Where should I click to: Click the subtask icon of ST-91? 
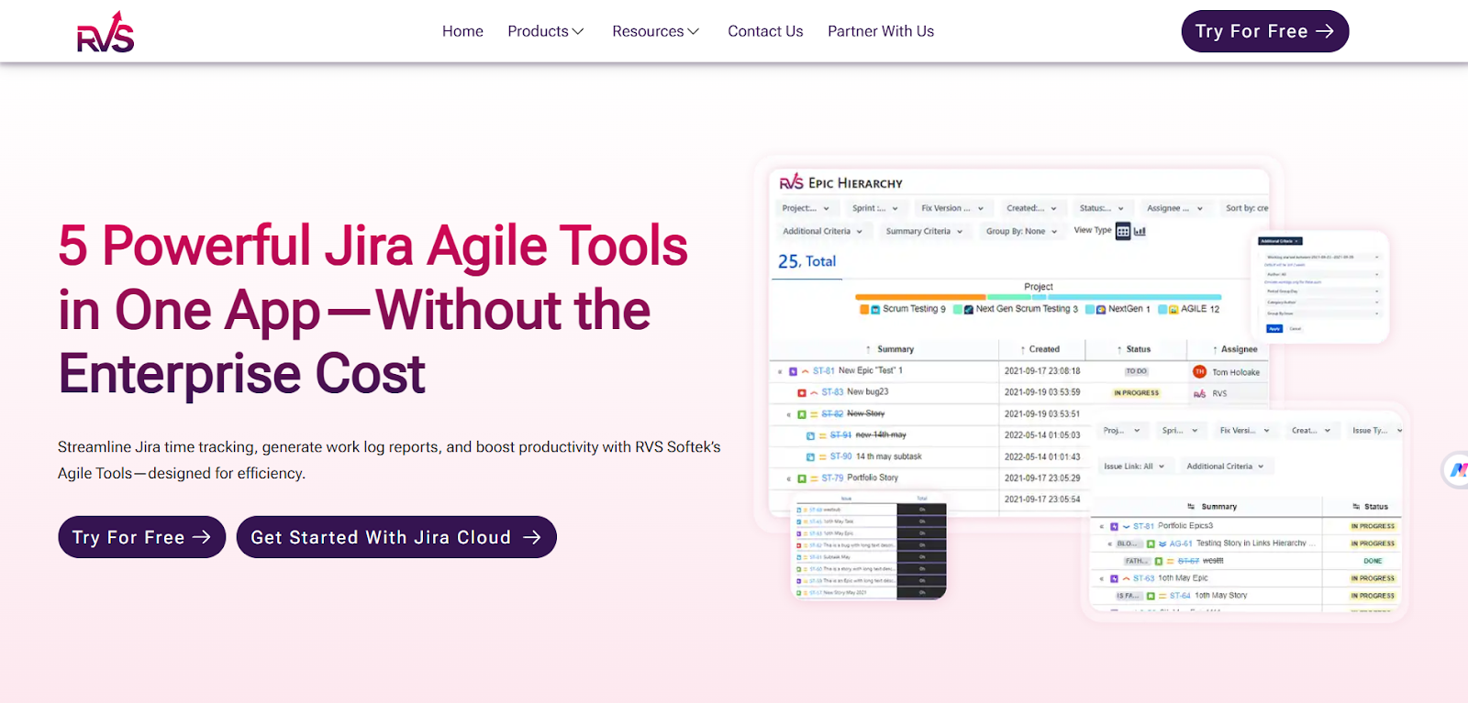coord(810,436)
